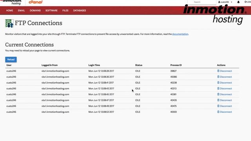Disconnect process 39827 via its trash icon

218,71
